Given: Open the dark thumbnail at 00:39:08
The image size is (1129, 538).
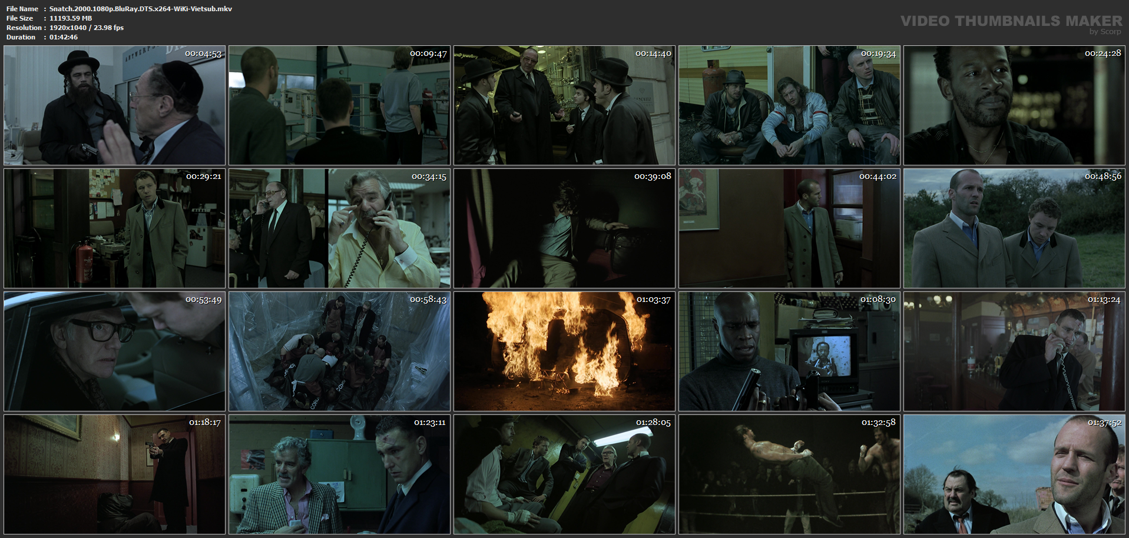Looking at the screenshot, I should (x=564, y=228).
